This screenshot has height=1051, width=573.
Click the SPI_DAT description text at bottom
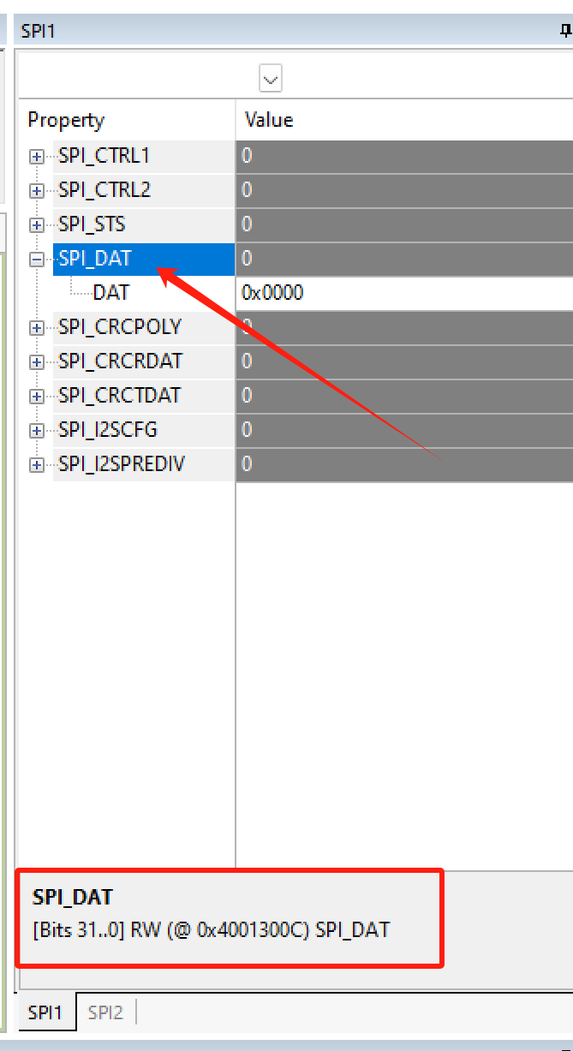pyautogui.click(x=211, y=929)
